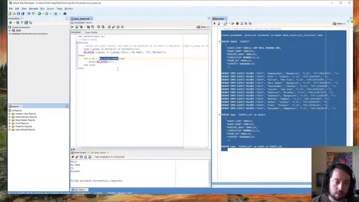This screenshot has width=359, height=202.
Task: Click the Open folder icon in main toolbar
Action: click(14, 13)
